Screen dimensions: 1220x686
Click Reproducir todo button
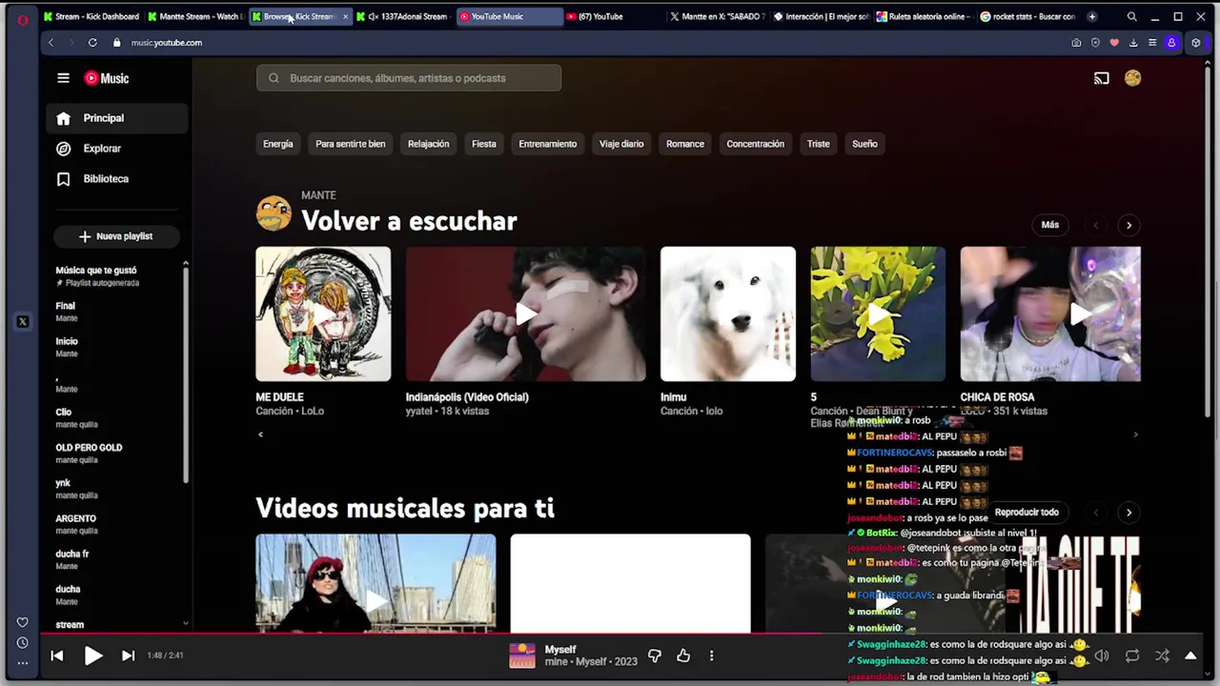(x=1027, y=513)
